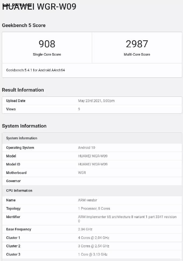Viewport: 183px width, 261px height.
Task: Click the Name row label
Action: tap(11, 200)
